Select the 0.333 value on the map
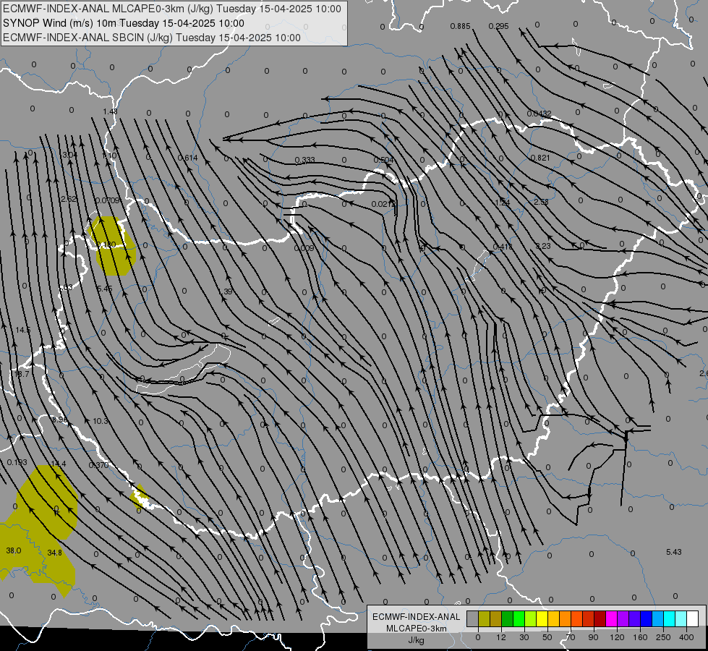The height and width of the screenshot is (651, 708). pos(304,160)
